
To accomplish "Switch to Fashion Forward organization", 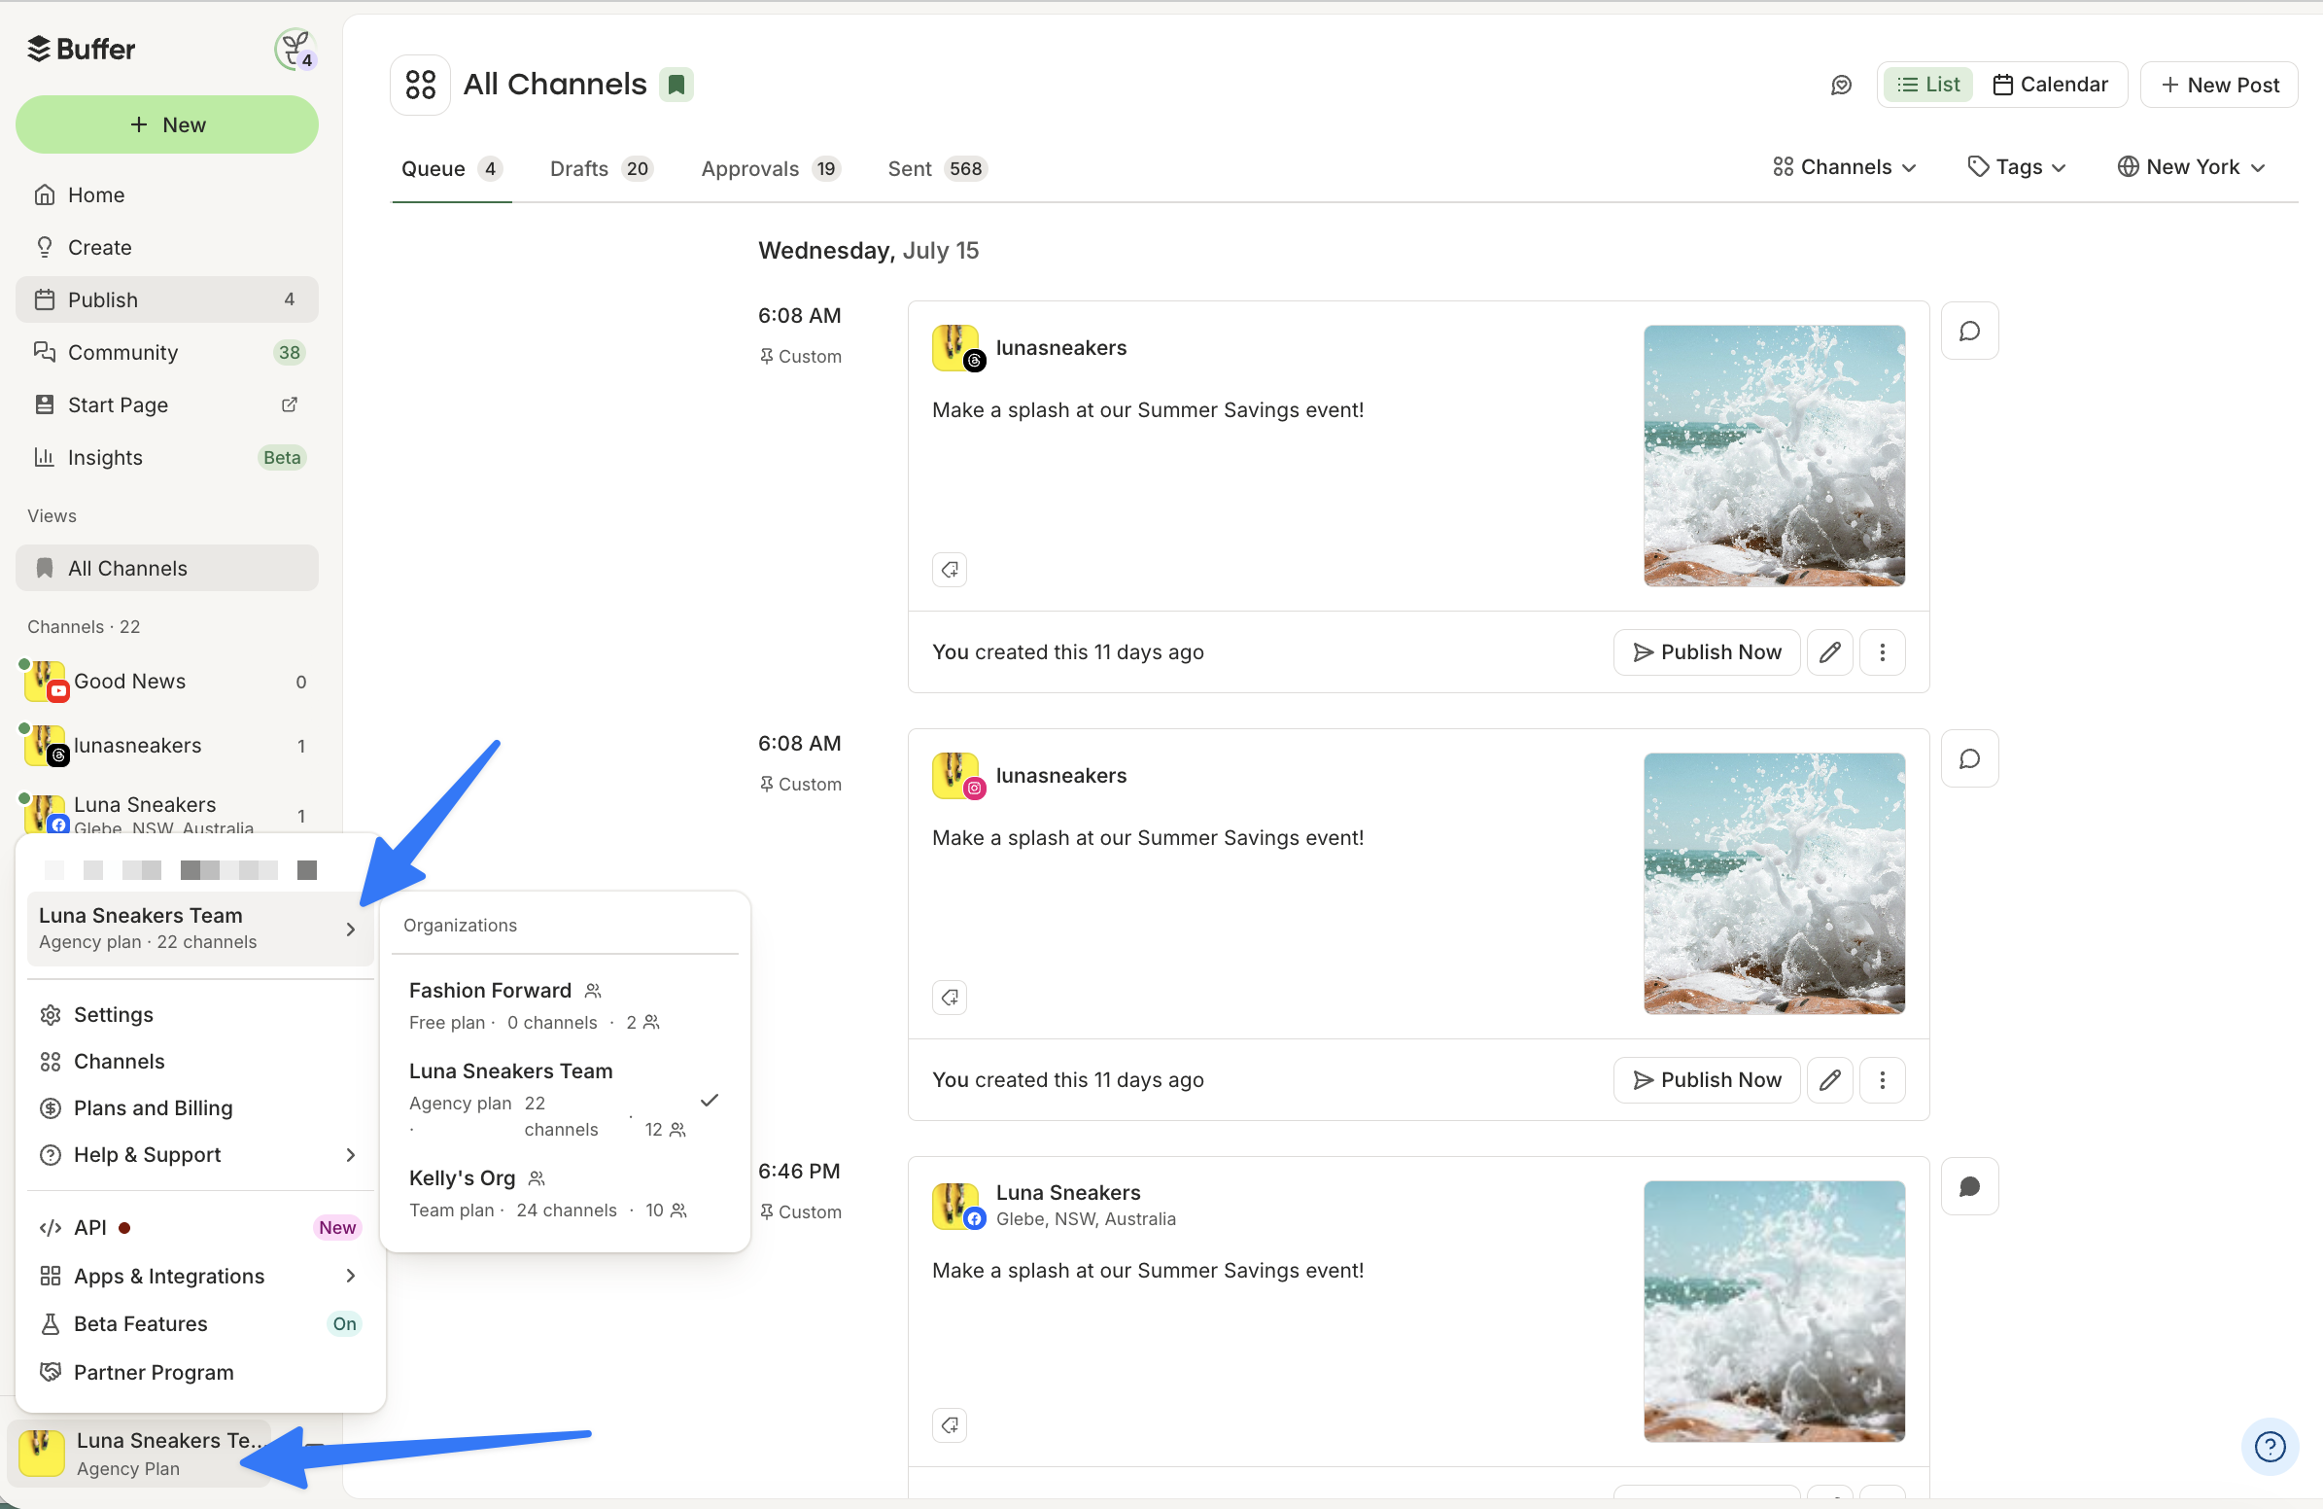I will tap(564, 1005).
